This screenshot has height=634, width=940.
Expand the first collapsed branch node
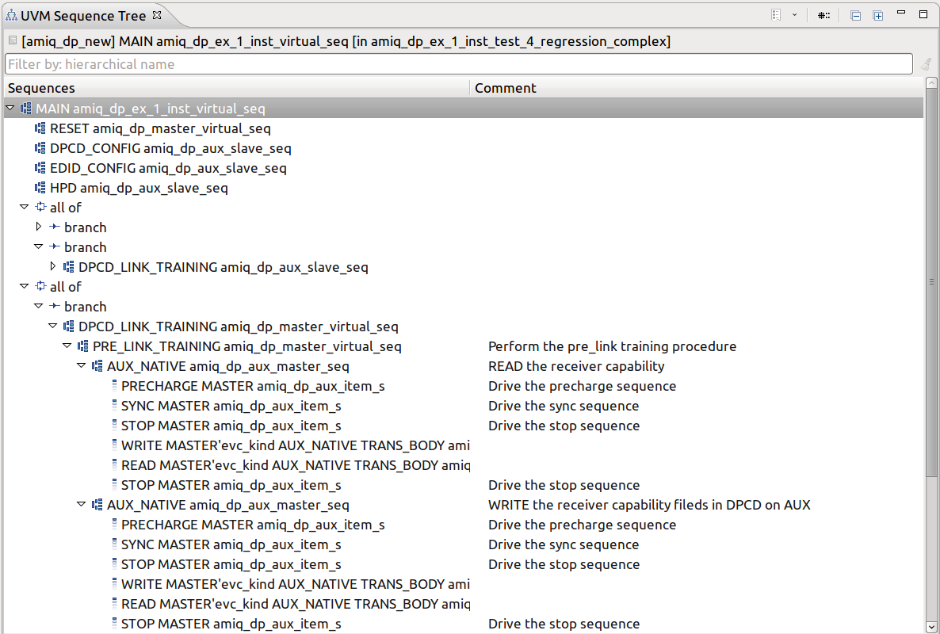tap(38, 227)
